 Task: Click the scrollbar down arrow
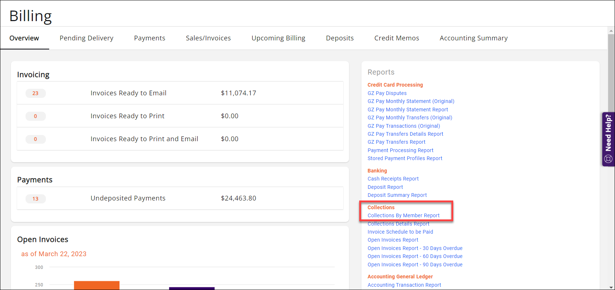(x=611, y=287)
